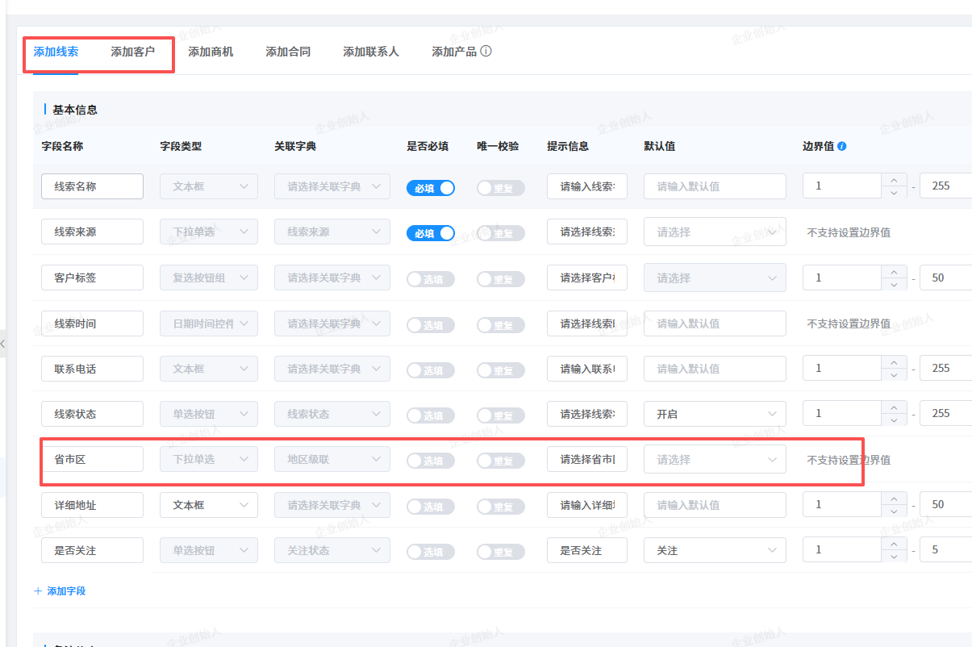972x647 pixels.
Task: Open the 默认值 dropdown showing 关注
Action: tap(714, 550)
